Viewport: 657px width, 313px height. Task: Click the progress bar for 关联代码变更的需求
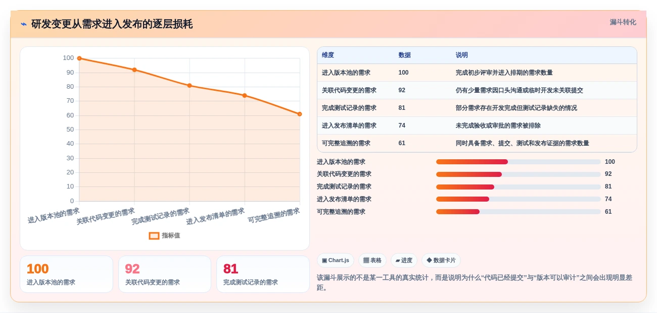(x=519, y=174)
